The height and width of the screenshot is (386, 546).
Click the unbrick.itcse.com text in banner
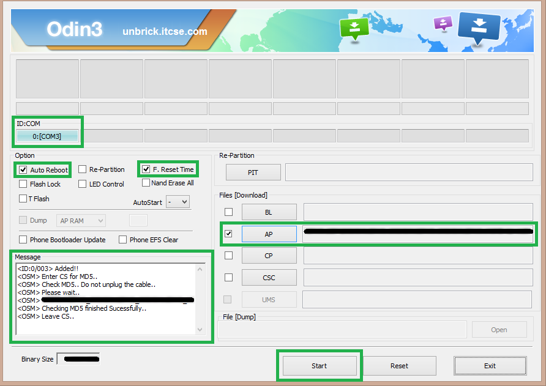(x=165, y=31)
